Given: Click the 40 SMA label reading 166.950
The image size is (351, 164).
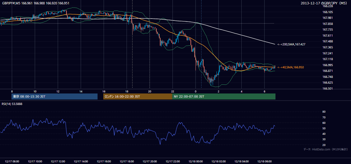Looking at the screenshot, I should click(291, 67).
